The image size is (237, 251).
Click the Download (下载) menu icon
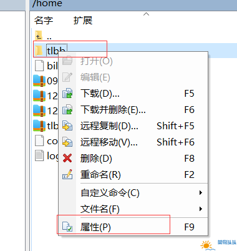pos(67,93)
